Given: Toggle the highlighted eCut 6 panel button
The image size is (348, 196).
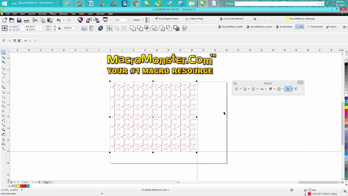Looking at the screenshot, I should tap(287, 89).
